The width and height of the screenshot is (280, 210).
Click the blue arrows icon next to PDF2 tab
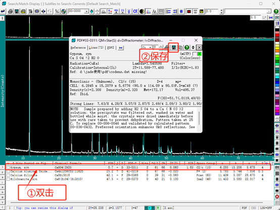[121, 48]
